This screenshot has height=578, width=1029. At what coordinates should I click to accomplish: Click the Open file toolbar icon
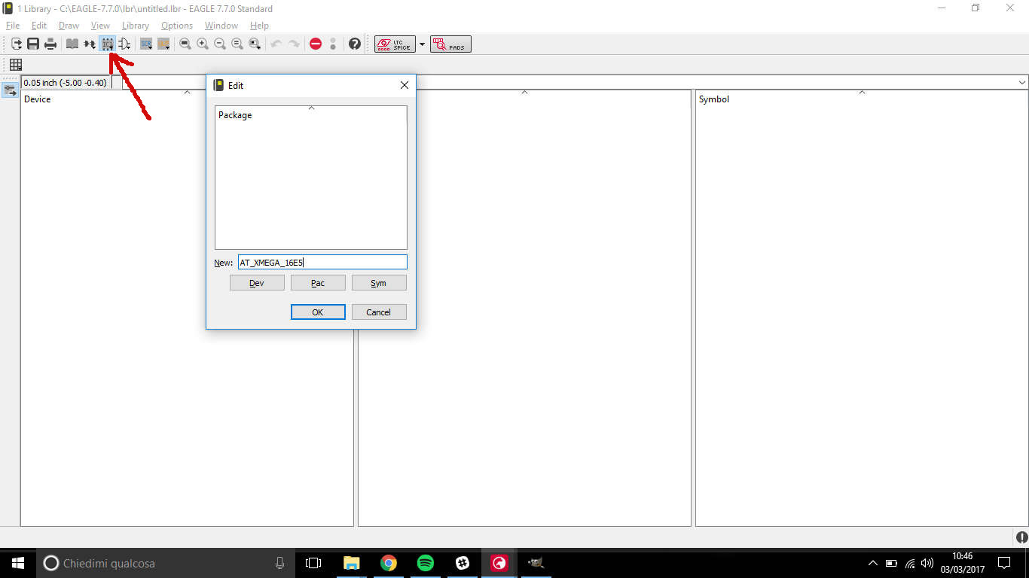(x=17, y=44)
